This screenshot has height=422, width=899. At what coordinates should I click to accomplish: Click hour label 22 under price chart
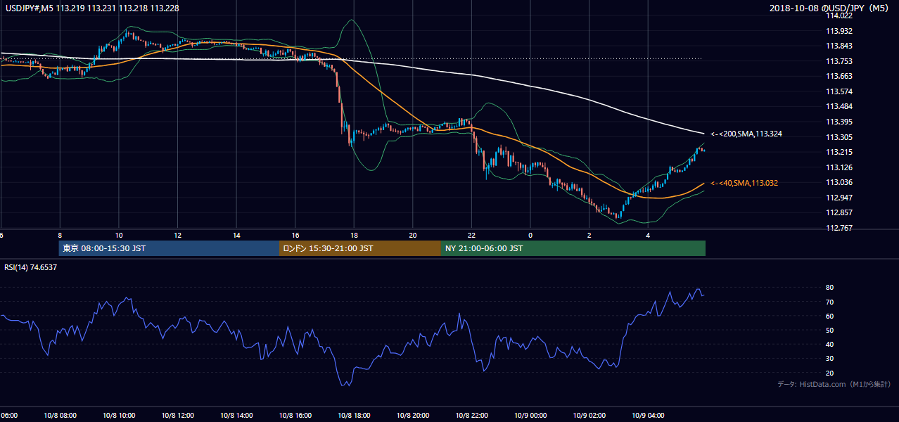(471, 235)
